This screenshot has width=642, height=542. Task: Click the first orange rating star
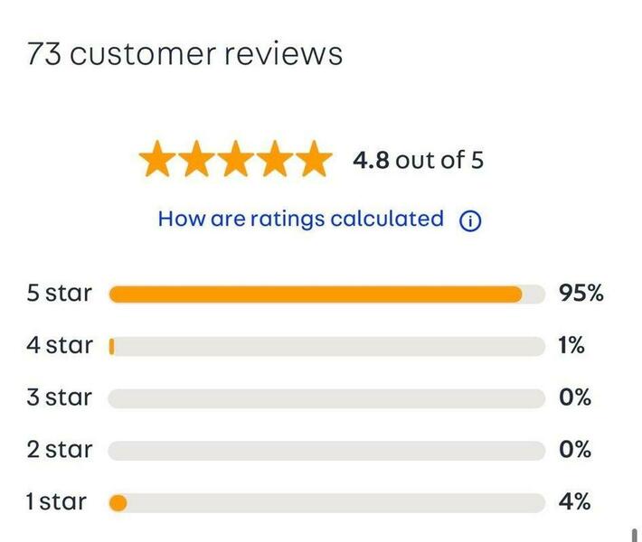[157, 159]
